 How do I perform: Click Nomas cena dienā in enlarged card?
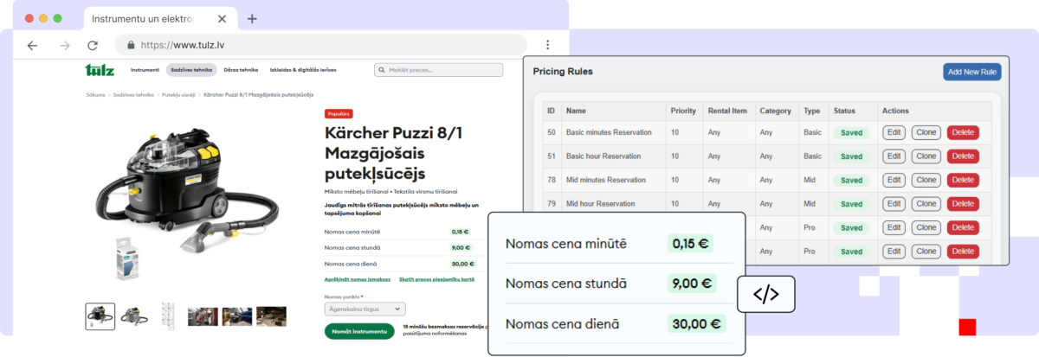[x=563, y=323]
